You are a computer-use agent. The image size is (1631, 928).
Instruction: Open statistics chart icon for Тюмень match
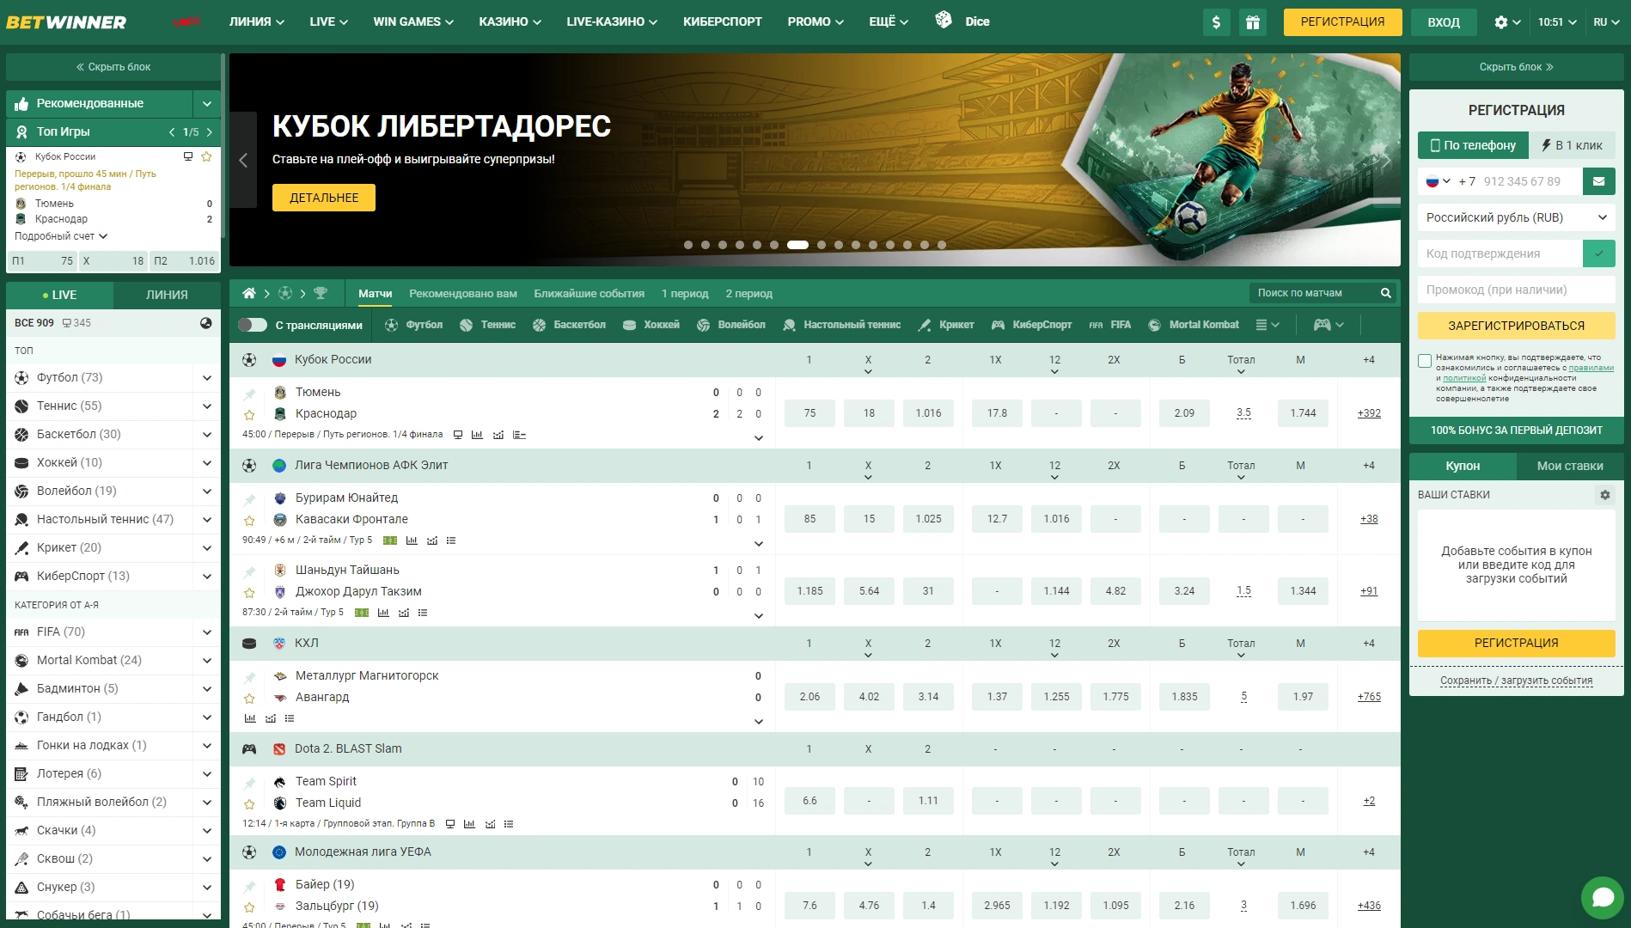click(x=477, y=435)
